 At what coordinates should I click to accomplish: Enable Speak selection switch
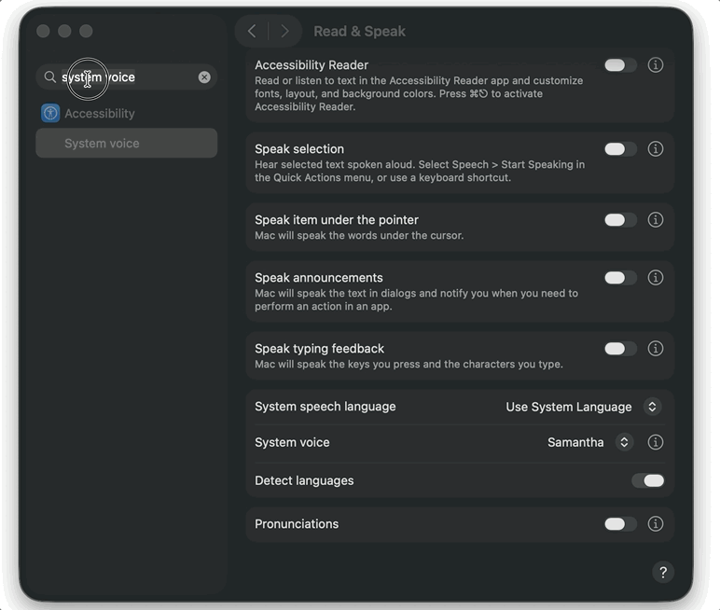pyautogui.click(x=620, y=149)
